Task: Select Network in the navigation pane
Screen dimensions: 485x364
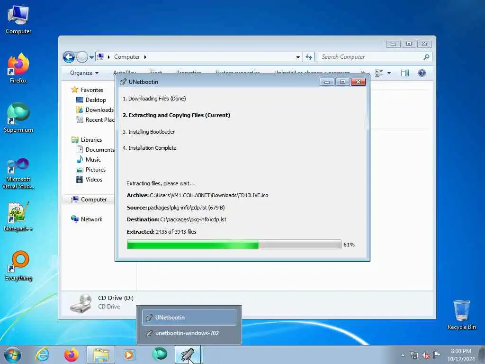Action: [x=87, y=219]
